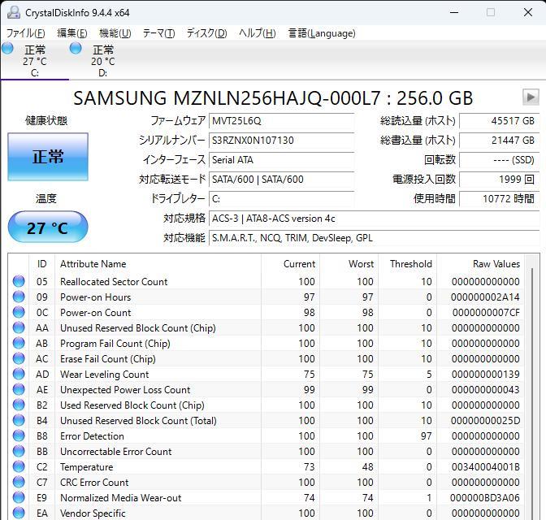Click the 27 °C temperature button
The width and height of the screenshot is (546, 520).
(x=48, y=227)
